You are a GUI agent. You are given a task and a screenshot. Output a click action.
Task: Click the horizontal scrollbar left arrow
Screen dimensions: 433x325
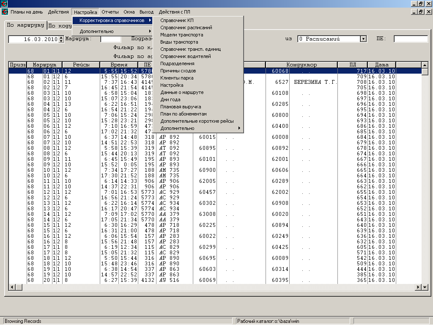(x=12, y=287)
